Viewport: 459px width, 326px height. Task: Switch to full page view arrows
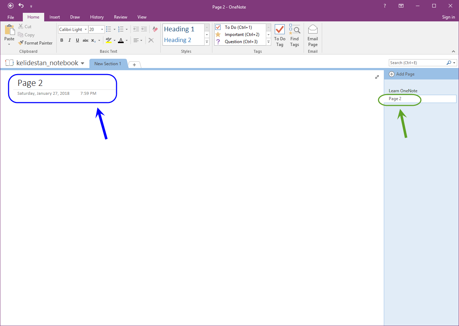tap(377, 77)
